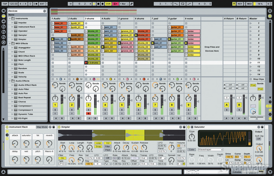The width and height of the screenshot is (274, 176).
Task: Solo track 7 with its S button
Action: tap(155, 110)
